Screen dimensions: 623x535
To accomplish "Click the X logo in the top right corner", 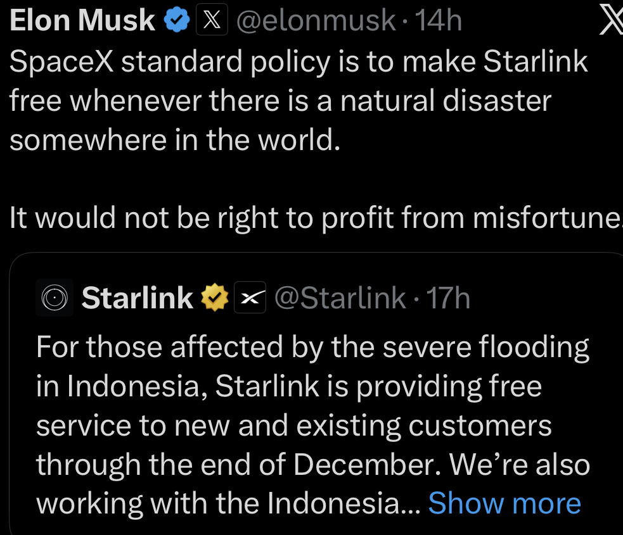I will click(x=610, y=22).
